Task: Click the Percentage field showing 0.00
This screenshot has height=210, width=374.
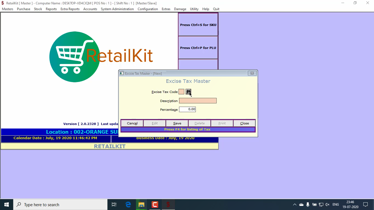Action: click(x=187, y=109)
